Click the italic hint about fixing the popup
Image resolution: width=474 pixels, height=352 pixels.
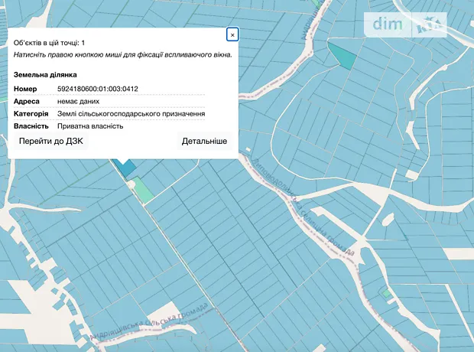click(122, 55)
